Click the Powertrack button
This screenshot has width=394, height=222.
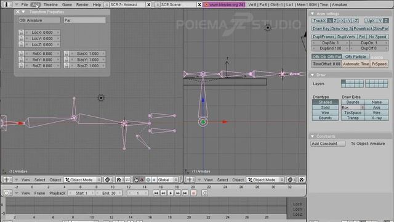coord(363,29)
